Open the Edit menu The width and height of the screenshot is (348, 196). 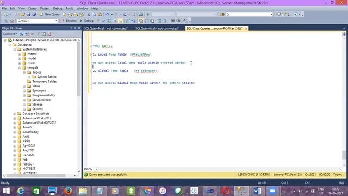tap(13, 9)
